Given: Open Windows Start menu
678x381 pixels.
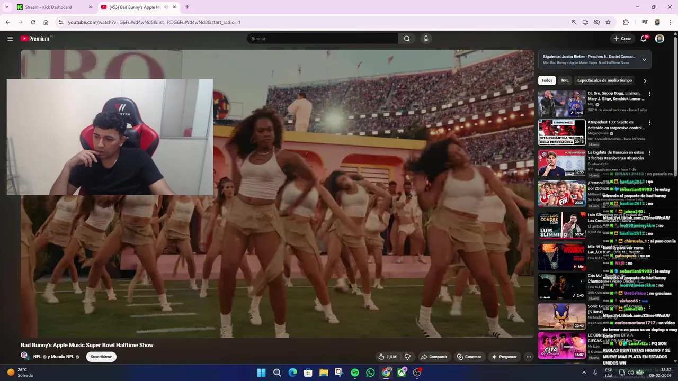Looking at the screenshot, I should (261, 373).
